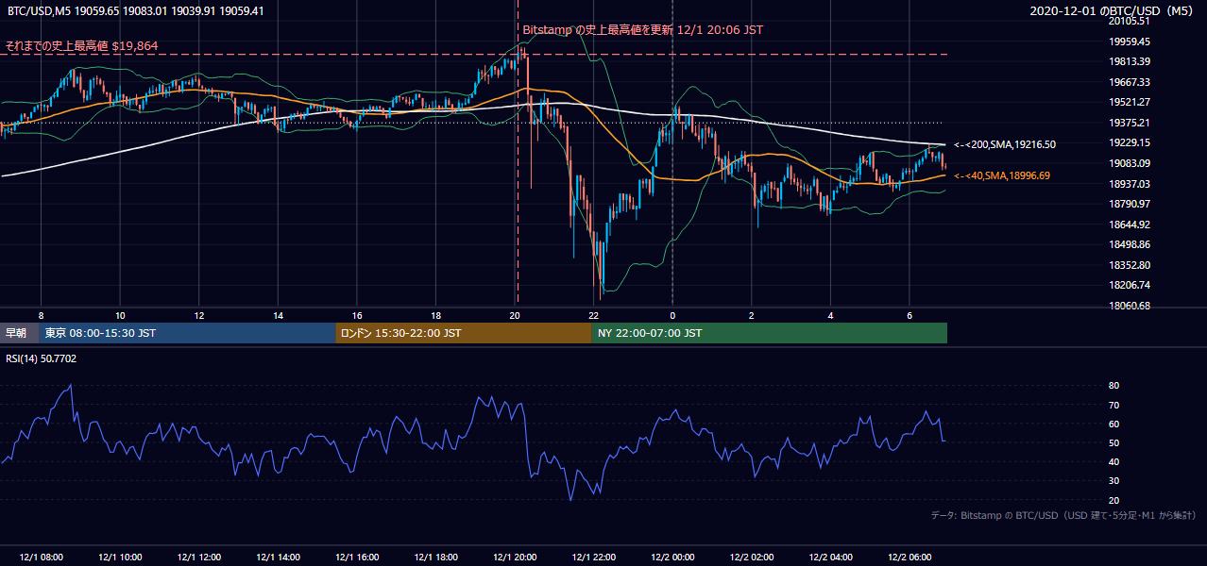
Task: Select the NY 22:00-07:00 JST session bar
Action: [769, 333]
